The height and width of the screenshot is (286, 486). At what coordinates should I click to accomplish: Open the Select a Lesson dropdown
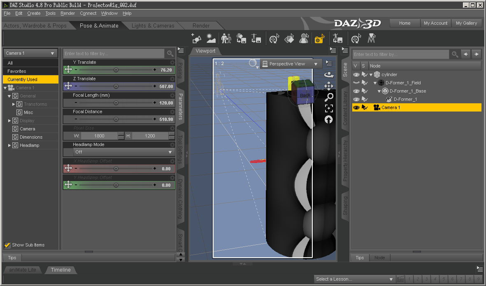pos(354,279)
